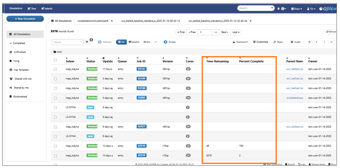
Task: Check the select-all checkbox in header
Action: [x=55, y=60]
